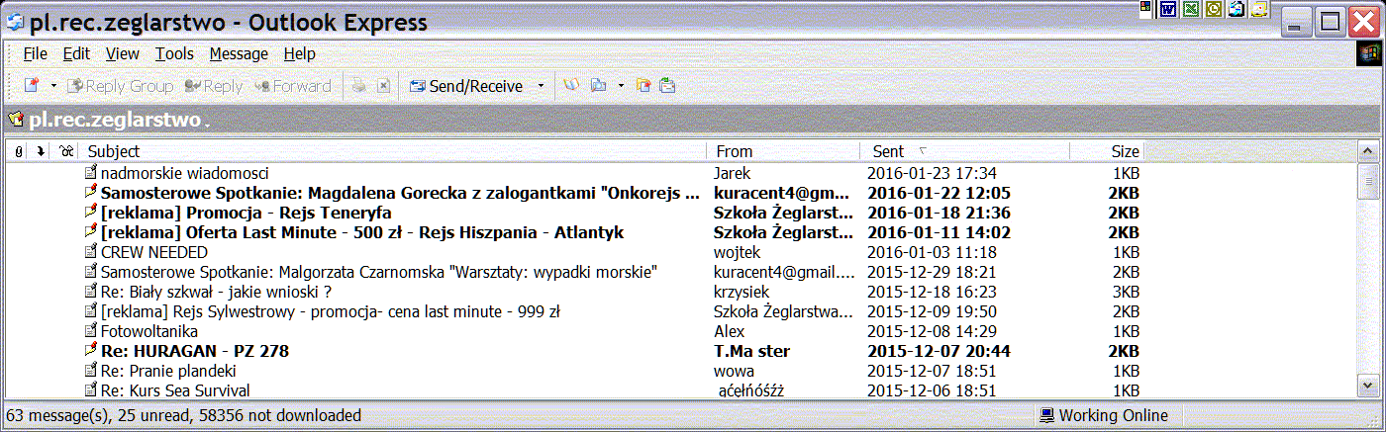Launch Excel from Office shortcut bar
Image resolution: width=1386 pixels, height=432 pixels.
(1189, 9)
